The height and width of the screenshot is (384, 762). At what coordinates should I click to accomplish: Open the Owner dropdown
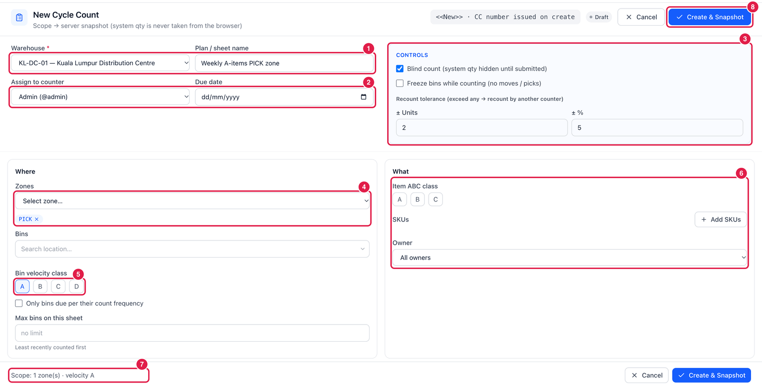570,258
